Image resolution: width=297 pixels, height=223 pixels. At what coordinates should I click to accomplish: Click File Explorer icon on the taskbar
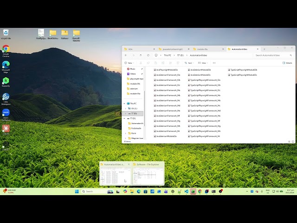coord(132,191)
